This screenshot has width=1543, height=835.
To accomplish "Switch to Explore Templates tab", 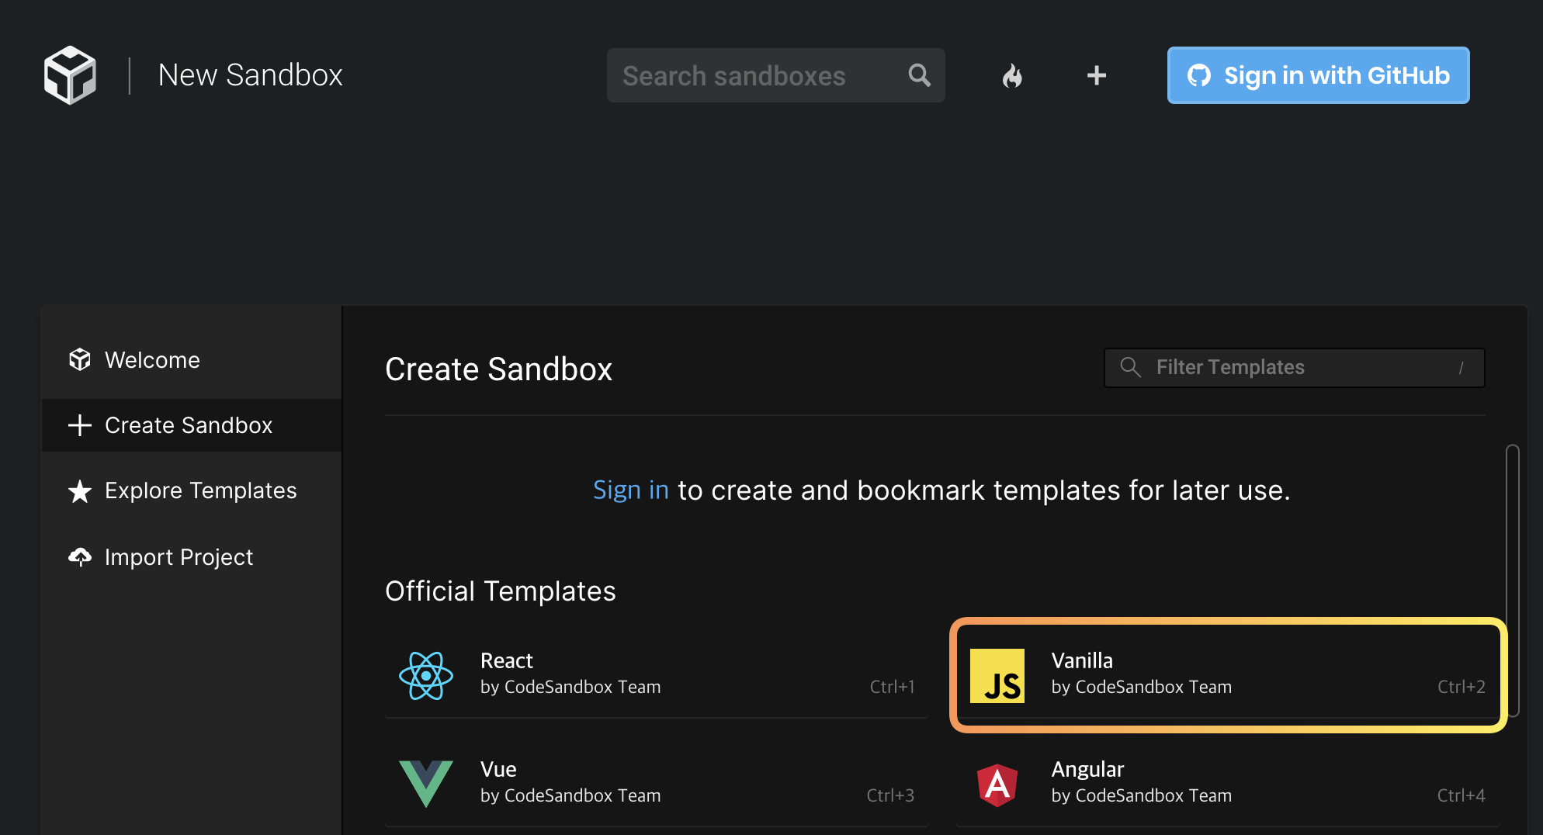I will click(192, 490).
